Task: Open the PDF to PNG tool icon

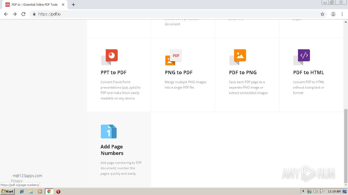Action: pyautogui.click(x=238, y=57)
